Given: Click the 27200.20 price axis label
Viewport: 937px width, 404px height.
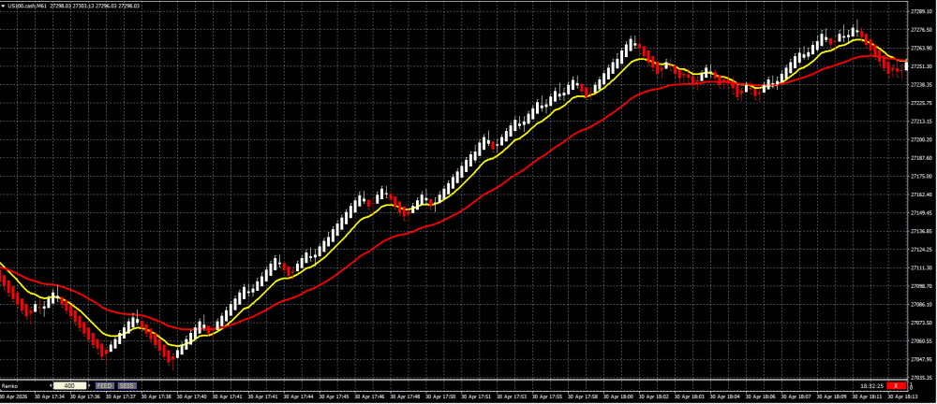Looking at the screenshot, I should (921, 139).
